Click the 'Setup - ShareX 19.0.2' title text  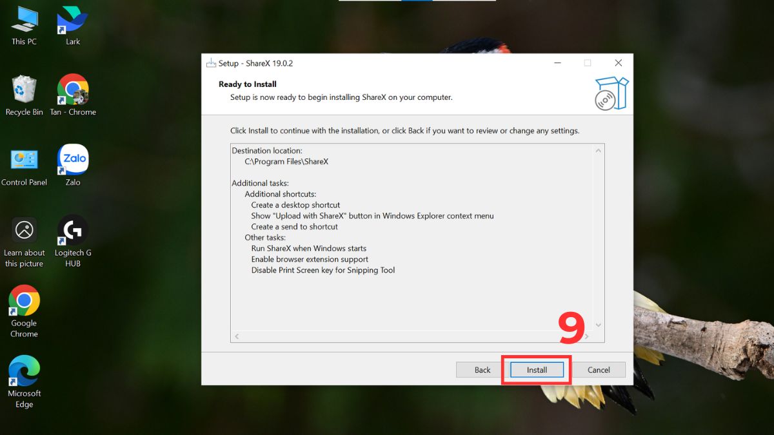pos(256,63)
